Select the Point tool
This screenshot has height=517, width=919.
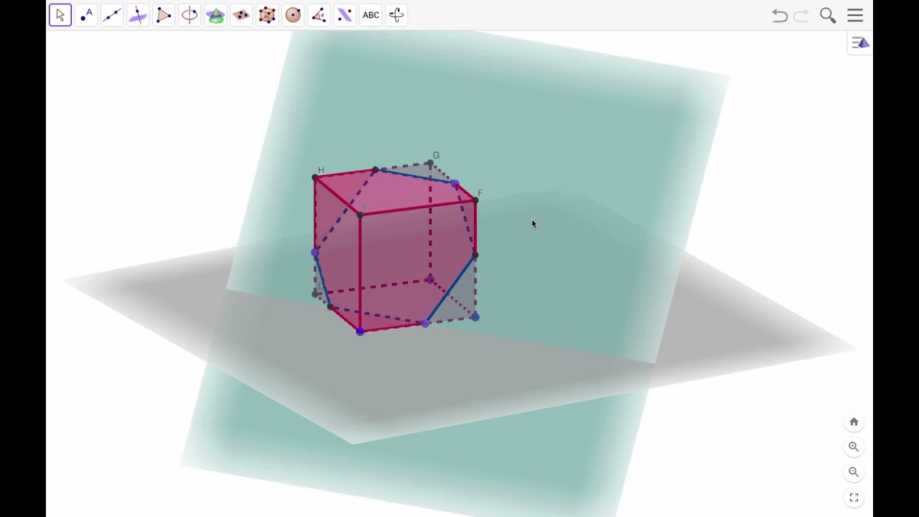click(x=86, y=15)
